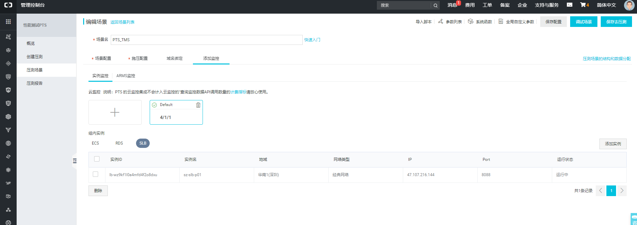Click 导入脚本 toolbar link
This screenshot has width=637, height=225.
pos(423,22)
